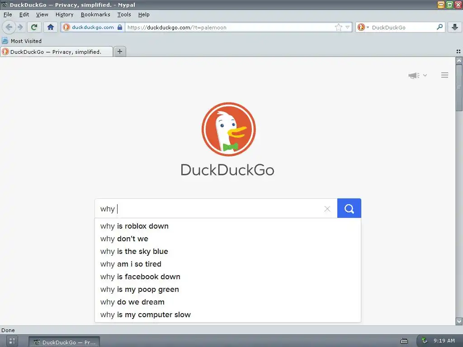Select suggestion 'why is the sky blue'
This screenshot has height=347, width=463.
228,251
